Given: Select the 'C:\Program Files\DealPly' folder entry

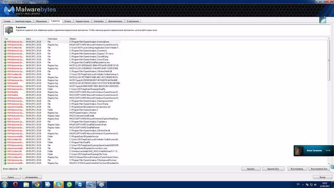Looking at the screenshot, I should pyautogui.click(x=80, y=142).
